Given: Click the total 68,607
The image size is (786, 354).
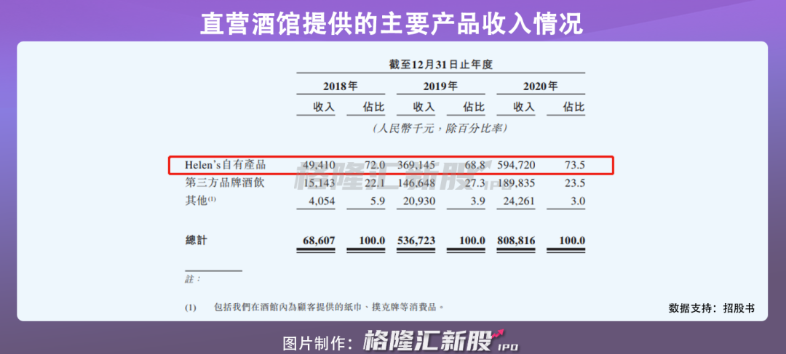Looking at the screenshot, I should coord(319,241).
